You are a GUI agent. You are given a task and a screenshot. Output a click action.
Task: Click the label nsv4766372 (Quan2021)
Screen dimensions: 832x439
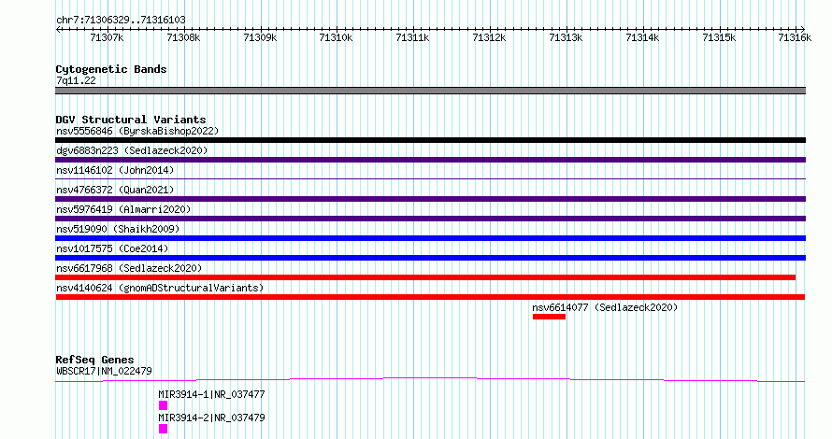[115, 190]
